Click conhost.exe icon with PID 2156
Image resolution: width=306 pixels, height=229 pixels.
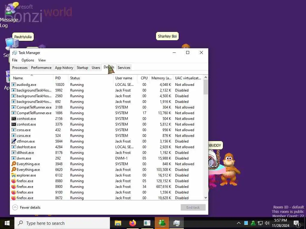tap(14, 119)
